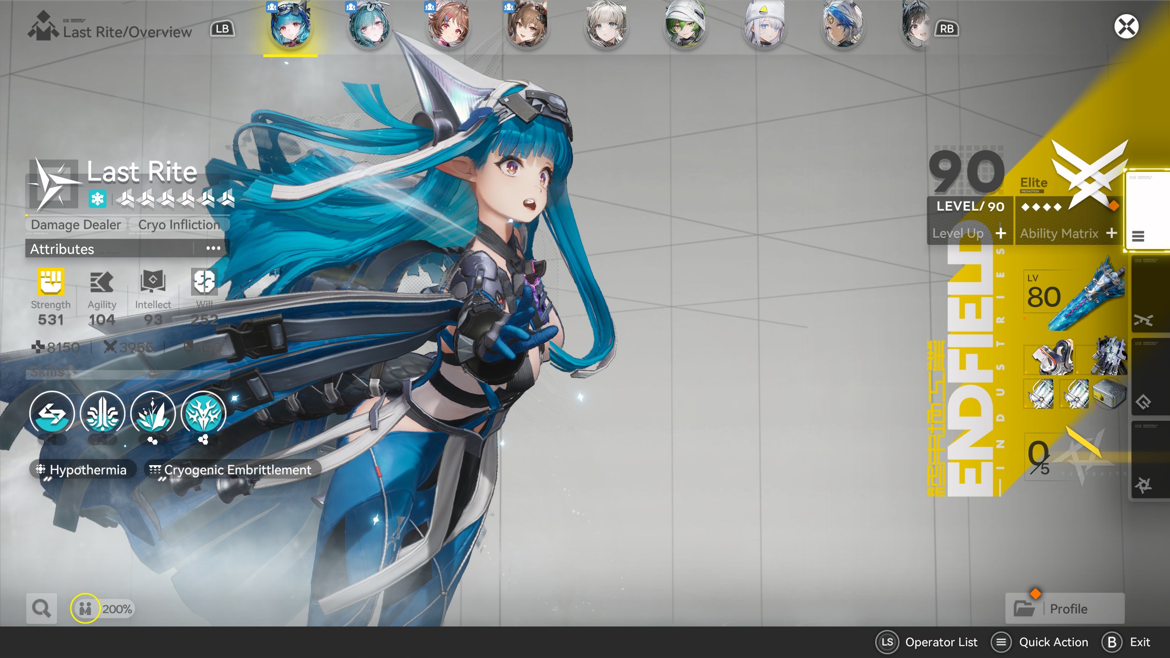Click the Cryo element snowflake badge
Image resolution: width=1170 pixels, height=658 pixels.
click(97, 199)
